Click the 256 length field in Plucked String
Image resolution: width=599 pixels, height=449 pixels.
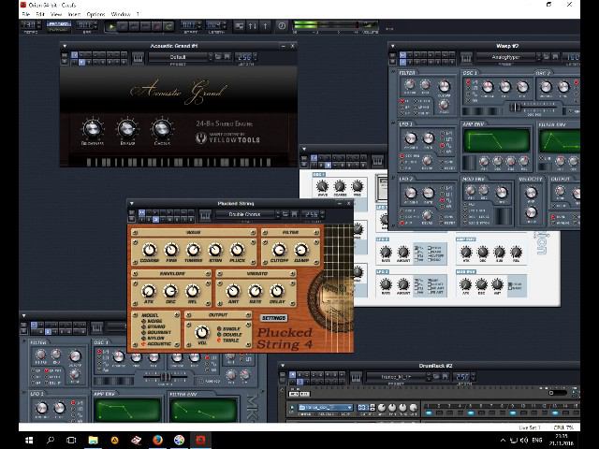click(312, 215)
